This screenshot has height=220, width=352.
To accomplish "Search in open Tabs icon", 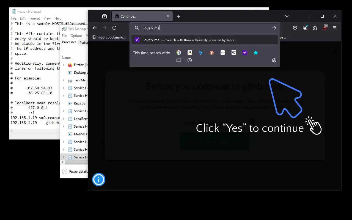I will point(179,60).
